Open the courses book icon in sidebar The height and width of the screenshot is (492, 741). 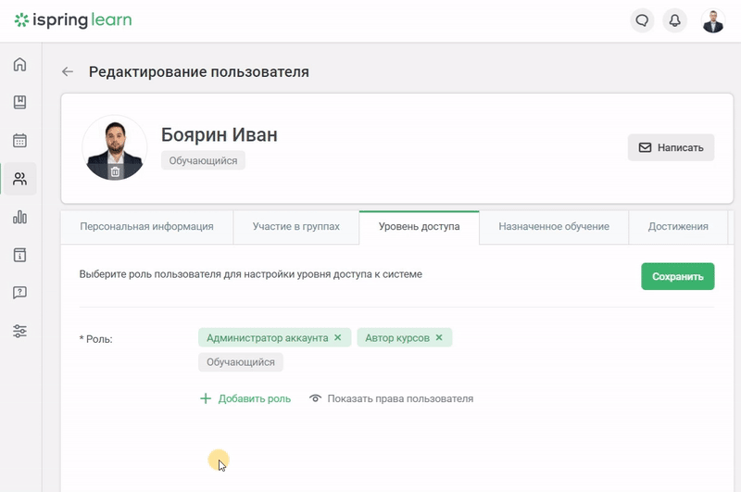(19, 102)
